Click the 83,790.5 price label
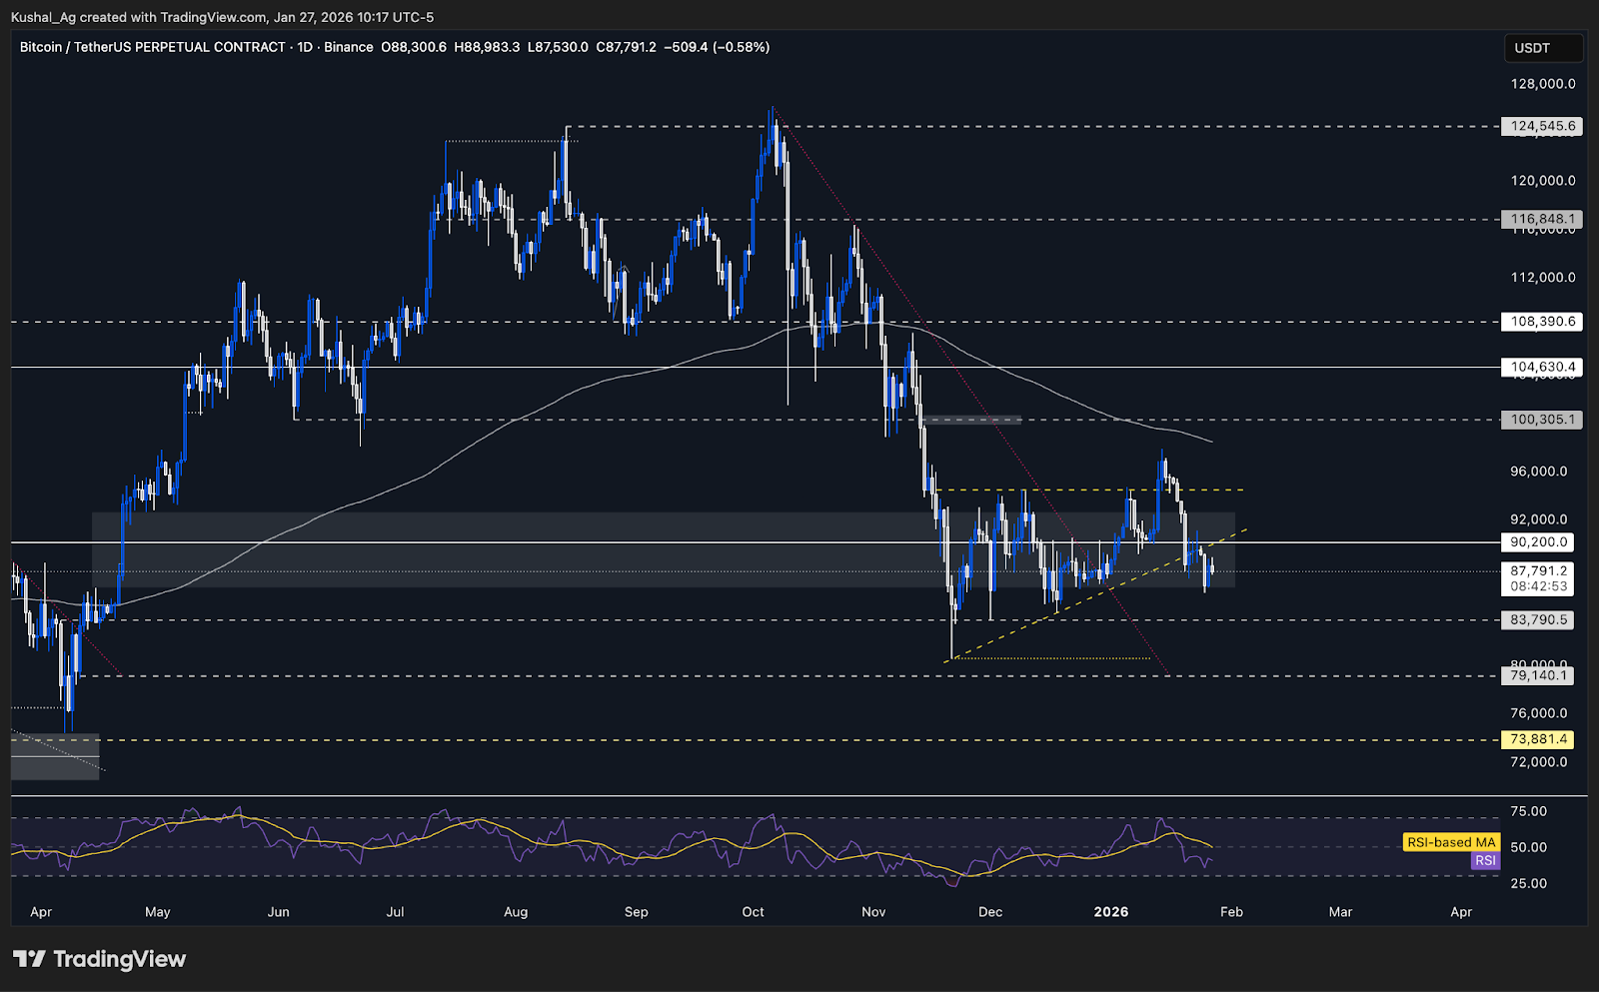 (1537, 619)
